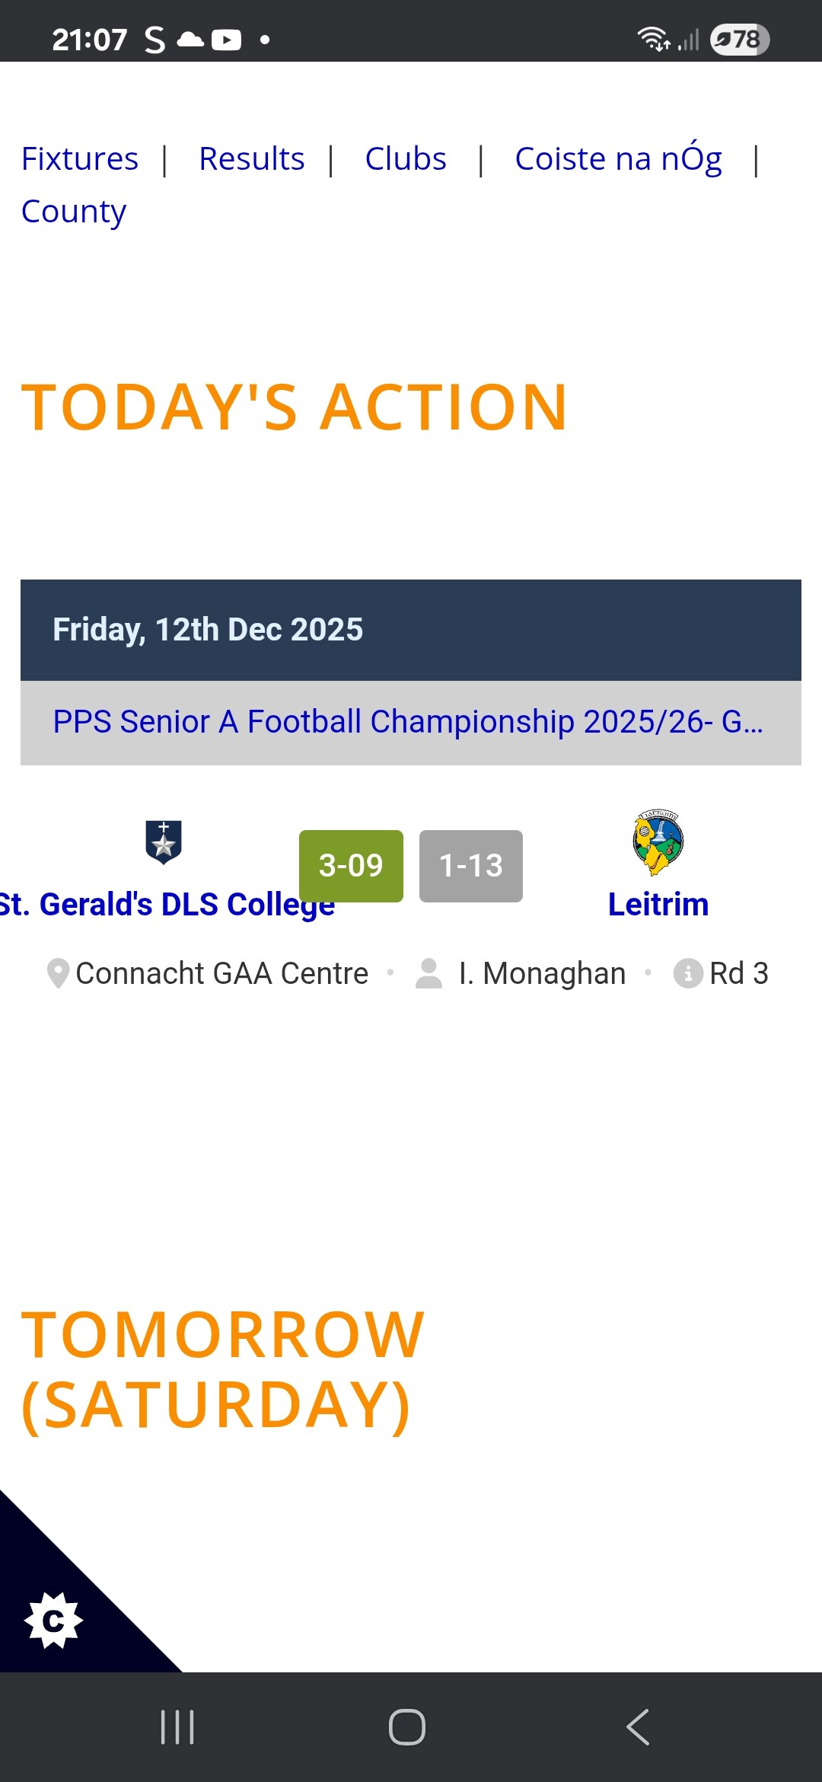Viewport: 822px width, 1782px height.
Task: Tap the battery indicator in status bar
Action: [739, 39]
